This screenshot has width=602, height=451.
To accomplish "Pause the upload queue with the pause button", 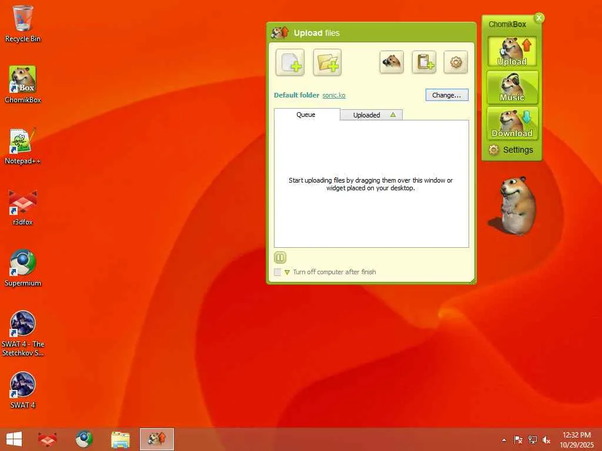I will tap(280, 258).
